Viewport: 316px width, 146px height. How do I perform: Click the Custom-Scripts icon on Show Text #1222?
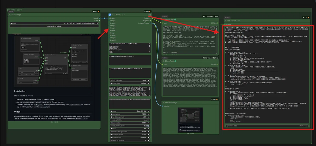pos(175,61)
